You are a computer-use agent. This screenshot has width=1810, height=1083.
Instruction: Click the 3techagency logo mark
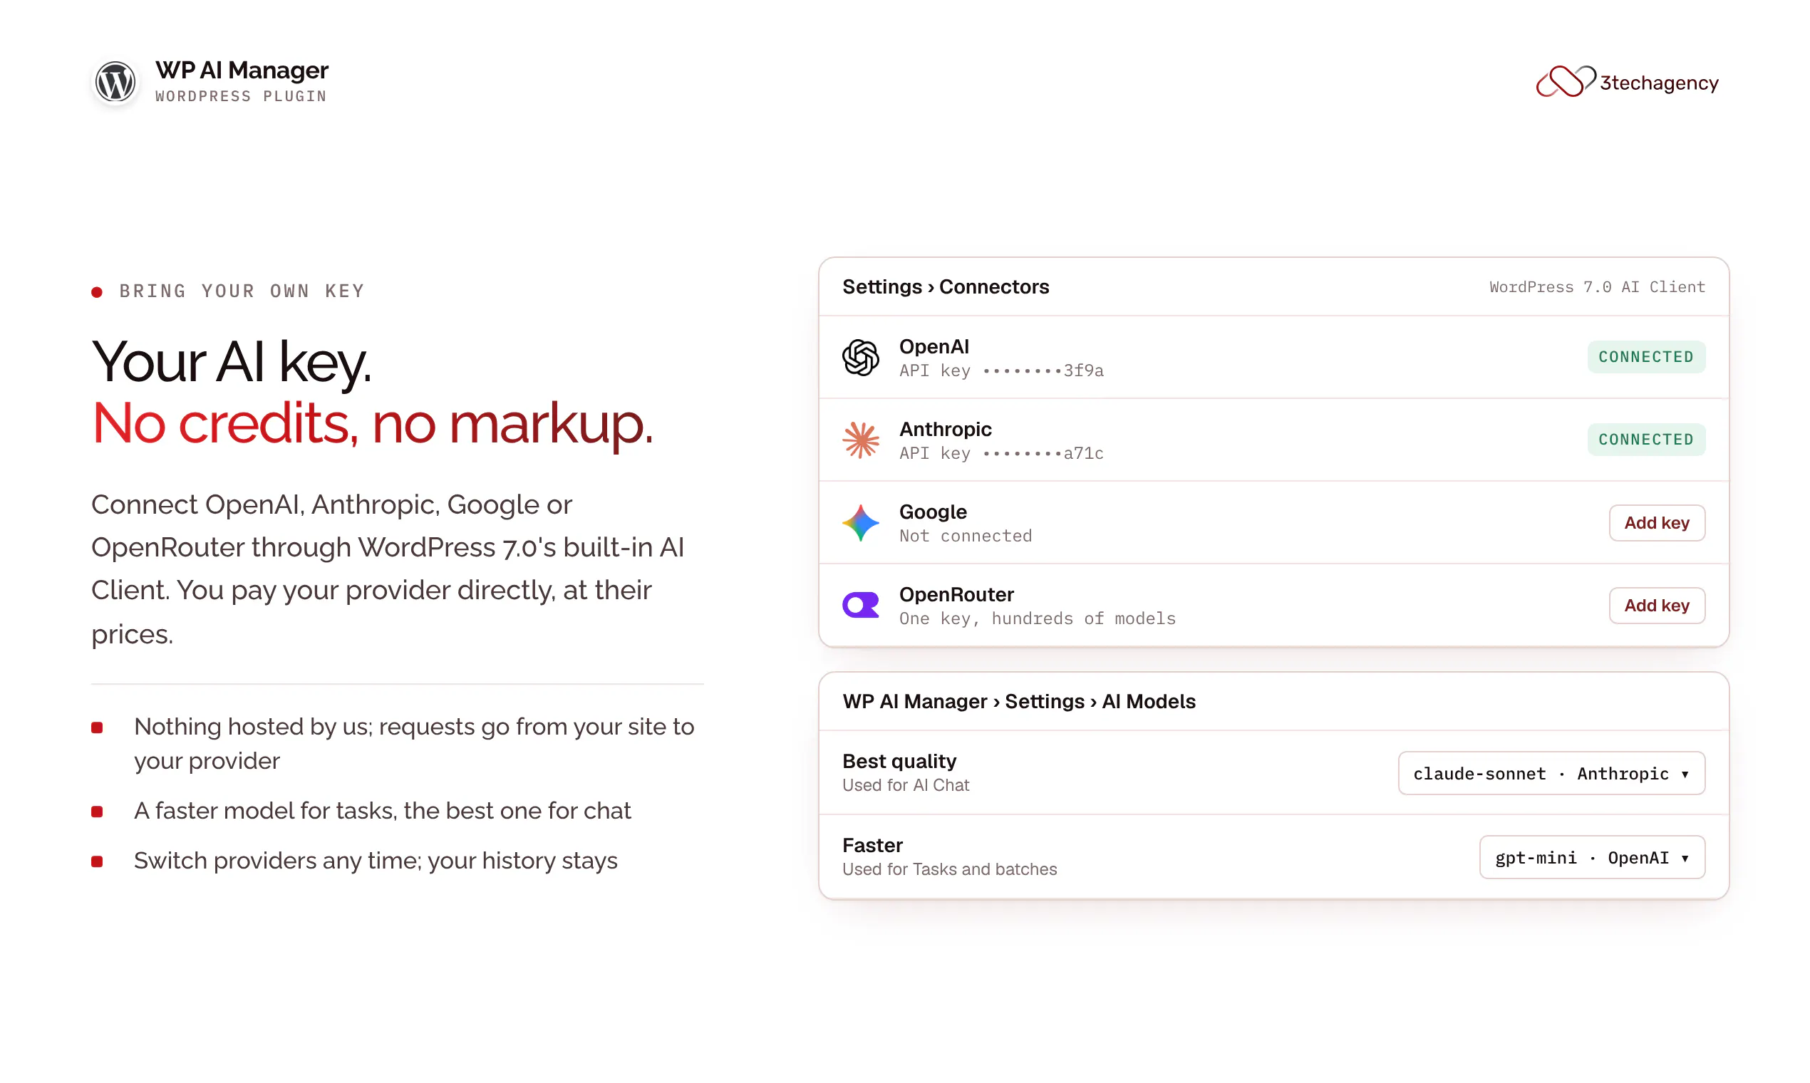pos(1565,81)
